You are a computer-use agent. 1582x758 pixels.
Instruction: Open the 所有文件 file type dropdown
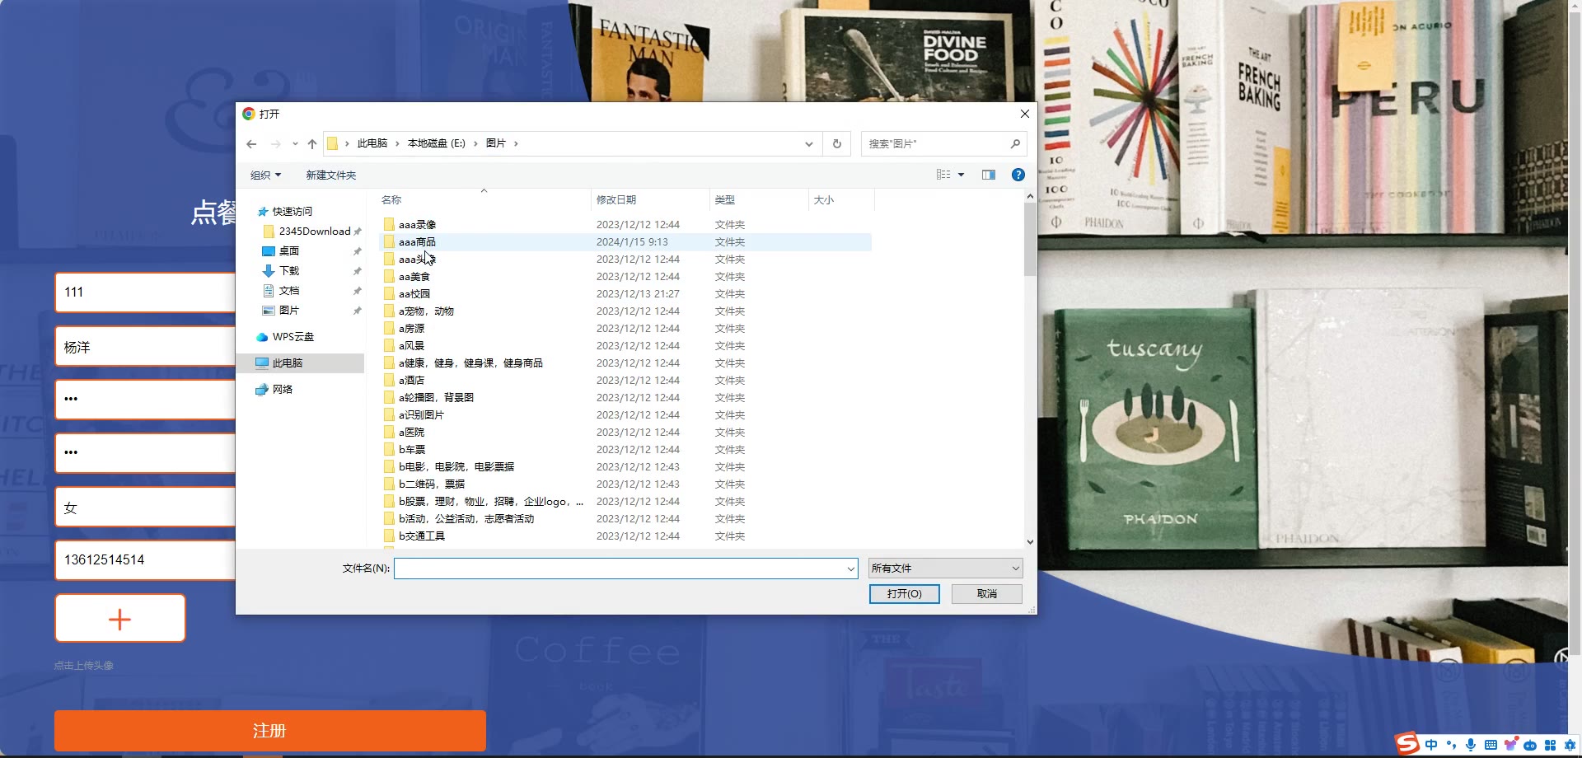coord(945,568)
